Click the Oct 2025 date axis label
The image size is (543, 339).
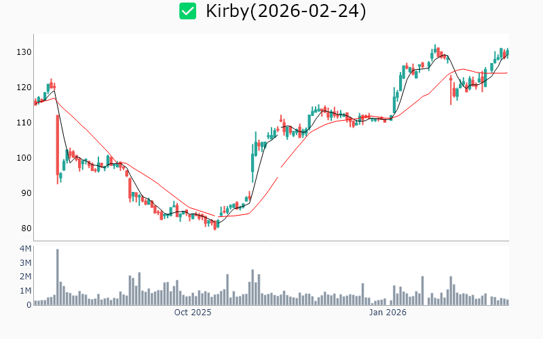coord(193,313)
